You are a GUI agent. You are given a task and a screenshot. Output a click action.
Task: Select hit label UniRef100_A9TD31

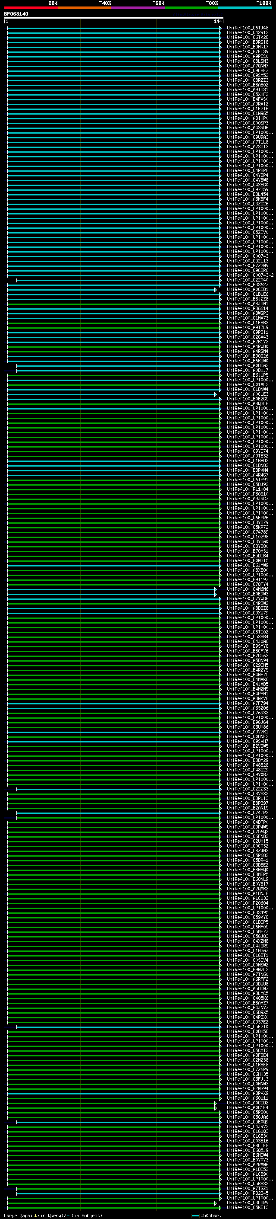247,90
